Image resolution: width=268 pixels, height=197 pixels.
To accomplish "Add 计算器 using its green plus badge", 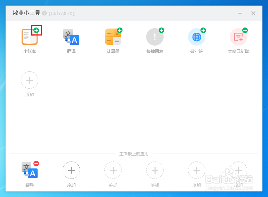I will tap(120, 30).
